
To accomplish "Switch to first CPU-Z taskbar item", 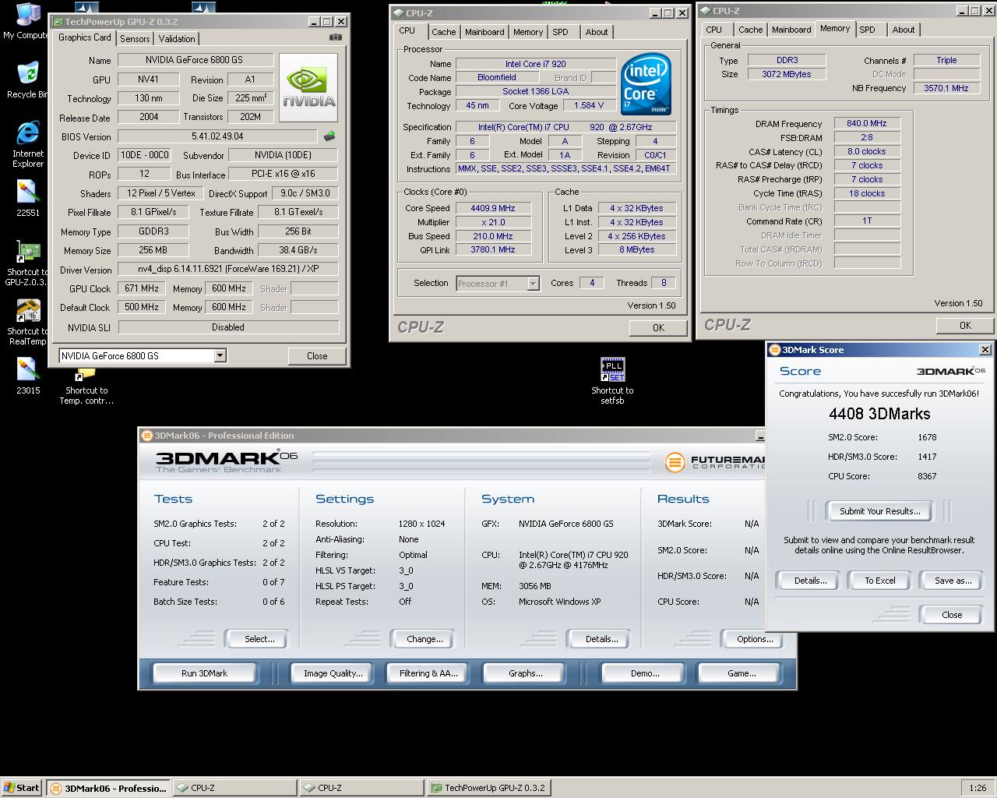I will click(234, 788).
